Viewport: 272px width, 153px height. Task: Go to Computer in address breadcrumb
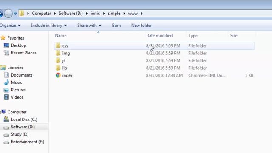tap(42, 13)
